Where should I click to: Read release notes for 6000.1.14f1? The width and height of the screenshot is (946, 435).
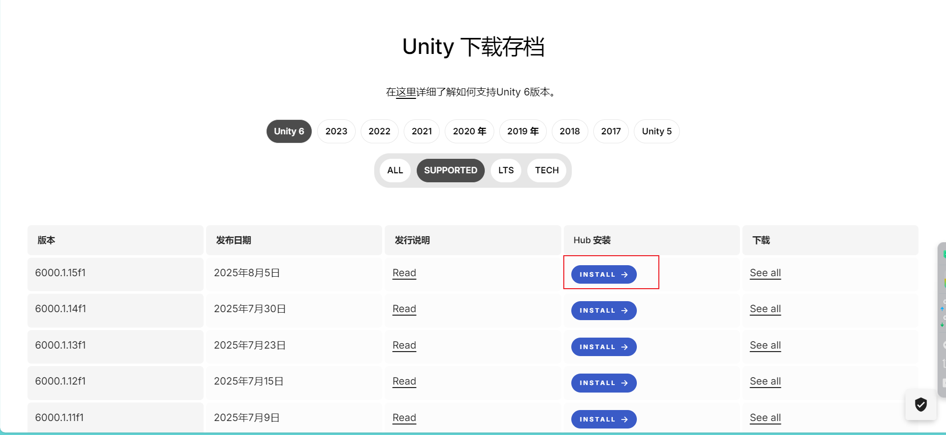404,309
